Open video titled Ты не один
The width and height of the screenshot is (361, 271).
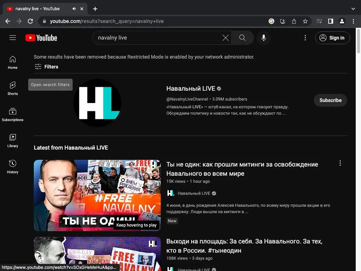242,169
